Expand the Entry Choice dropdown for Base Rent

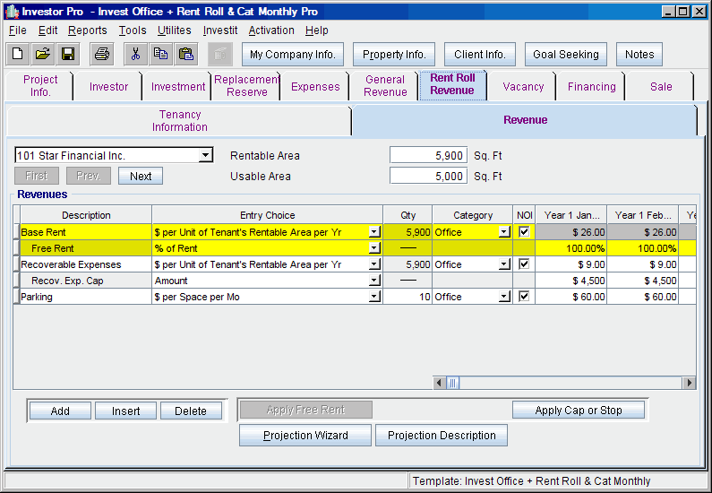point(374,232)
